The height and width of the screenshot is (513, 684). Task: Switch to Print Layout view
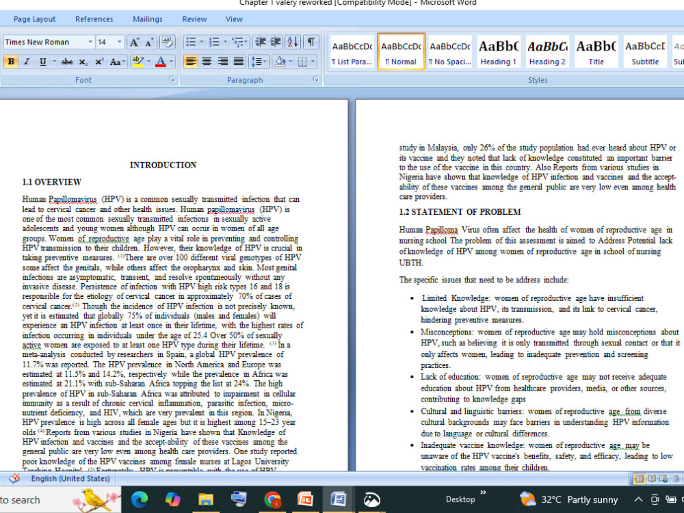[x=639, y=479]
